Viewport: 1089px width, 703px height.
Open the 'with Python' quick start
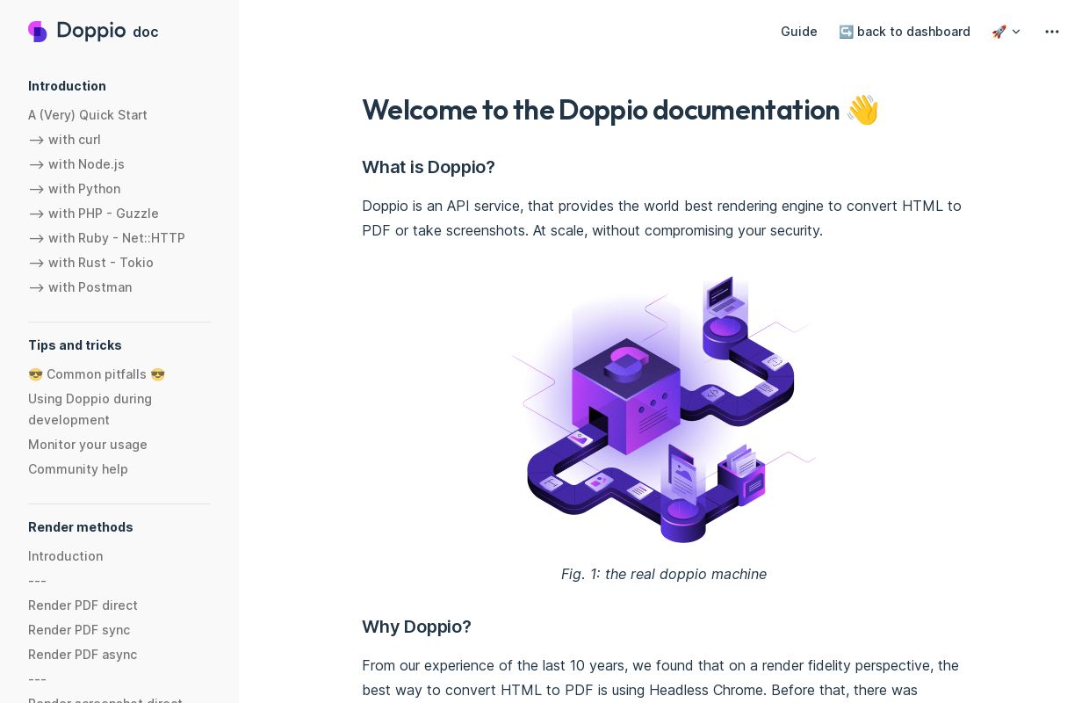pyautogui.click(x=75, y=189)
